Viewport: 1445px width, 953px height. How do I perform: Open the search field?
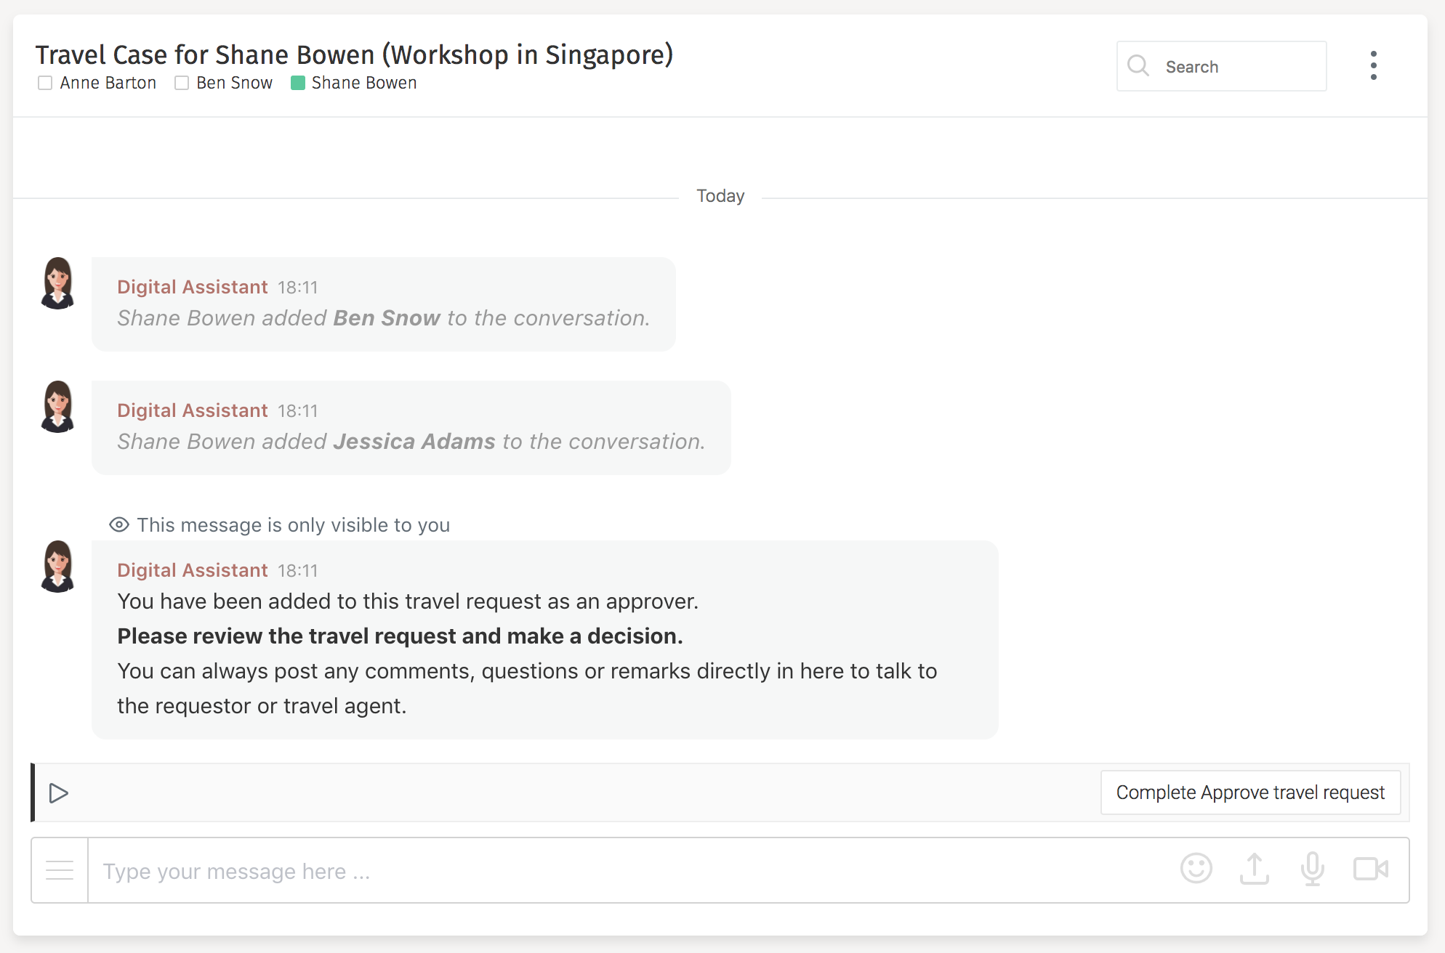point(1221,66)
